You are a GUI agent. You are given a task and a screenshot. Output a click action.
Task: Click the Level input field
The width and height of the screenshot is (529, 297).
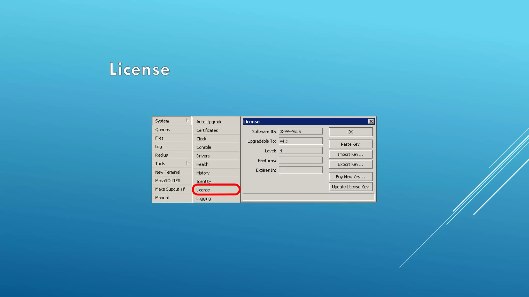point(300,151)
